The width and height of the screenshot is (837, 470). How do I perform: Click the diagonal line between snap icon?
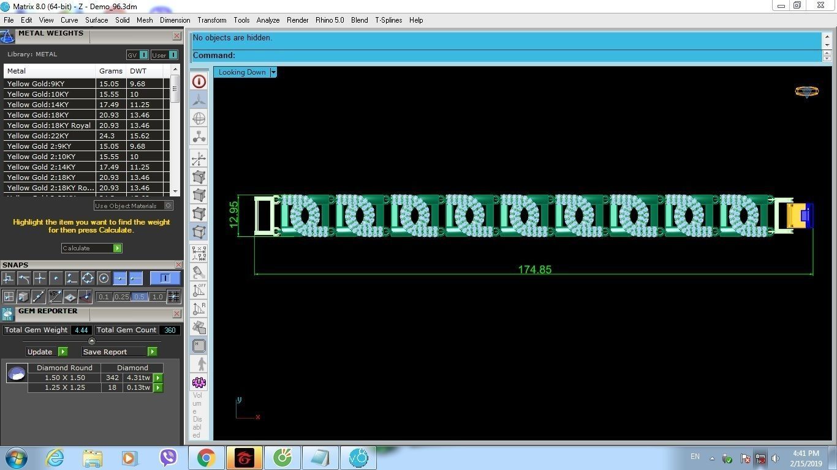point(39,297)
